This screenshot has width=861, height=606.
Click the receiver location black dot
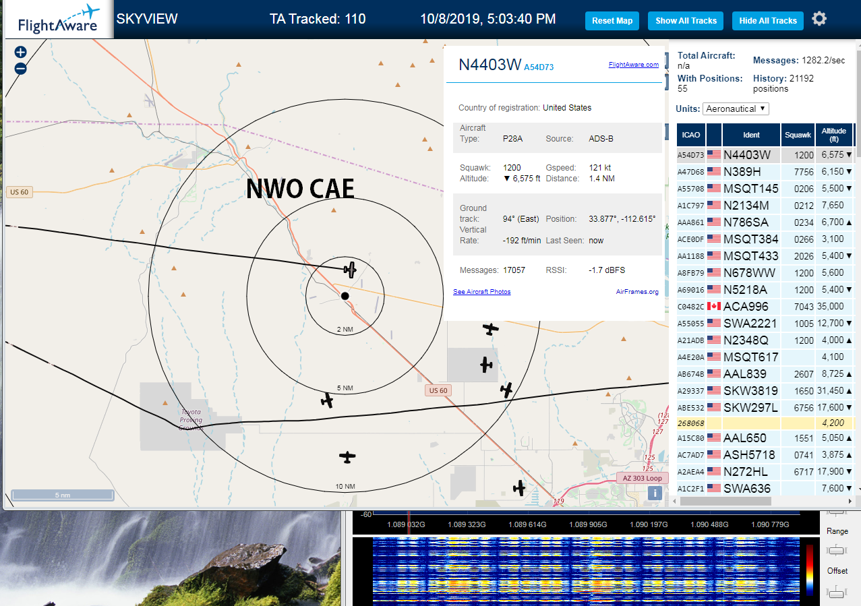(345, 296)
